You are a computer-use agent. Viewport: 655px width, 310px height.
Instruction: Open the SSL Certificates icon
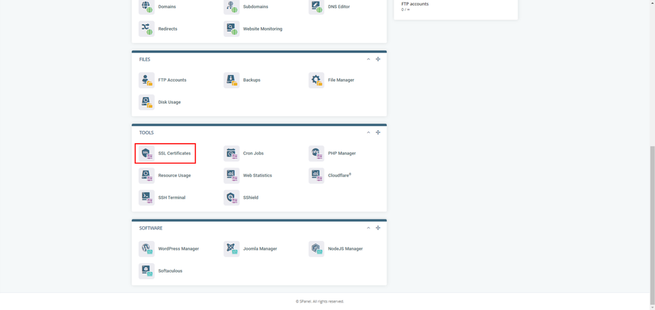146,153
